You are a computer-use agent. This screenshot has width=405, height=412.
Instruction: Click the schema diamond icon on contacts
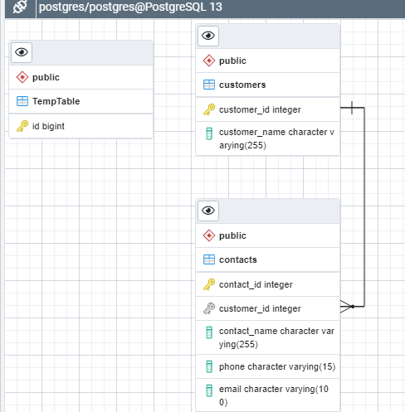209,235
